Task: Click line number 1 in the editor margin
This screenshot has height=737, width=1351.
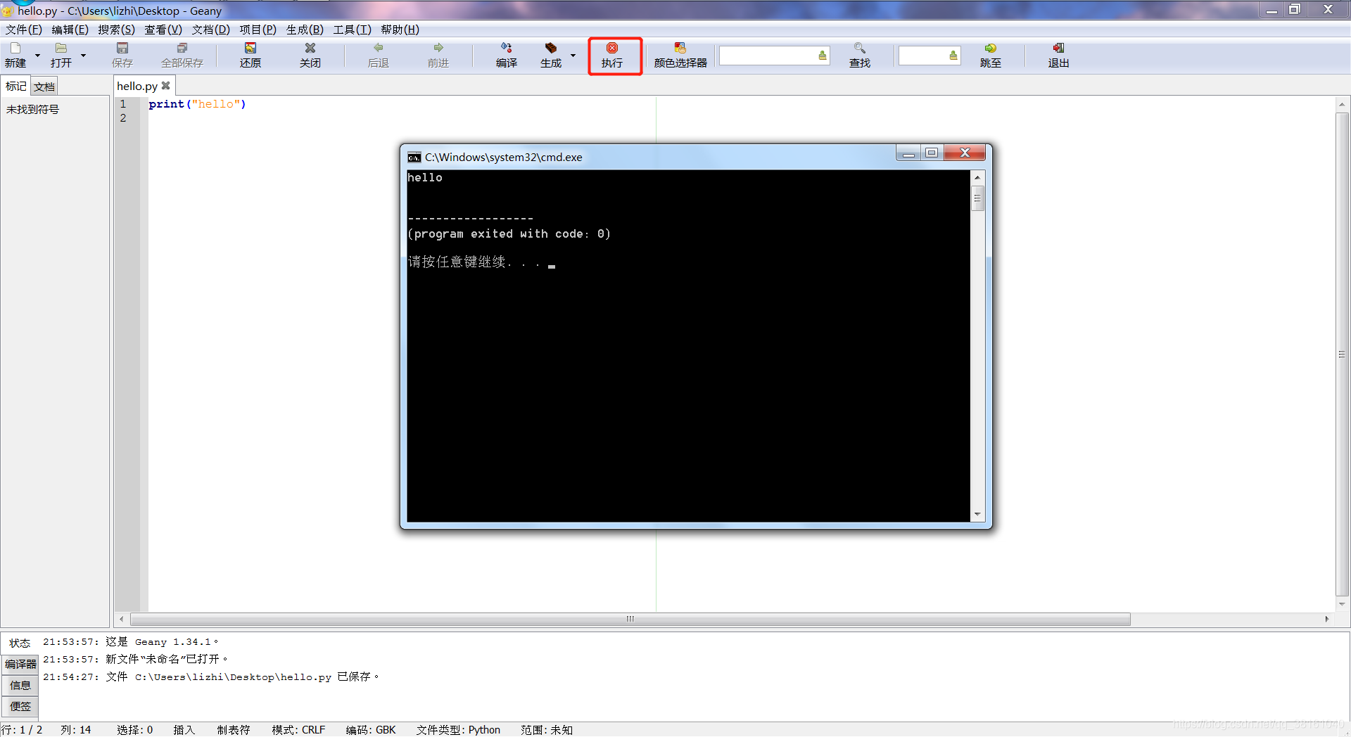Action: (123, 104)
